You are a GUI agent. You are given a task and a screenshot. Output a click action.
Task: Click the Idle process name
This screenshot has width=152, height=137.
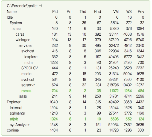click(x=10, y=17)
